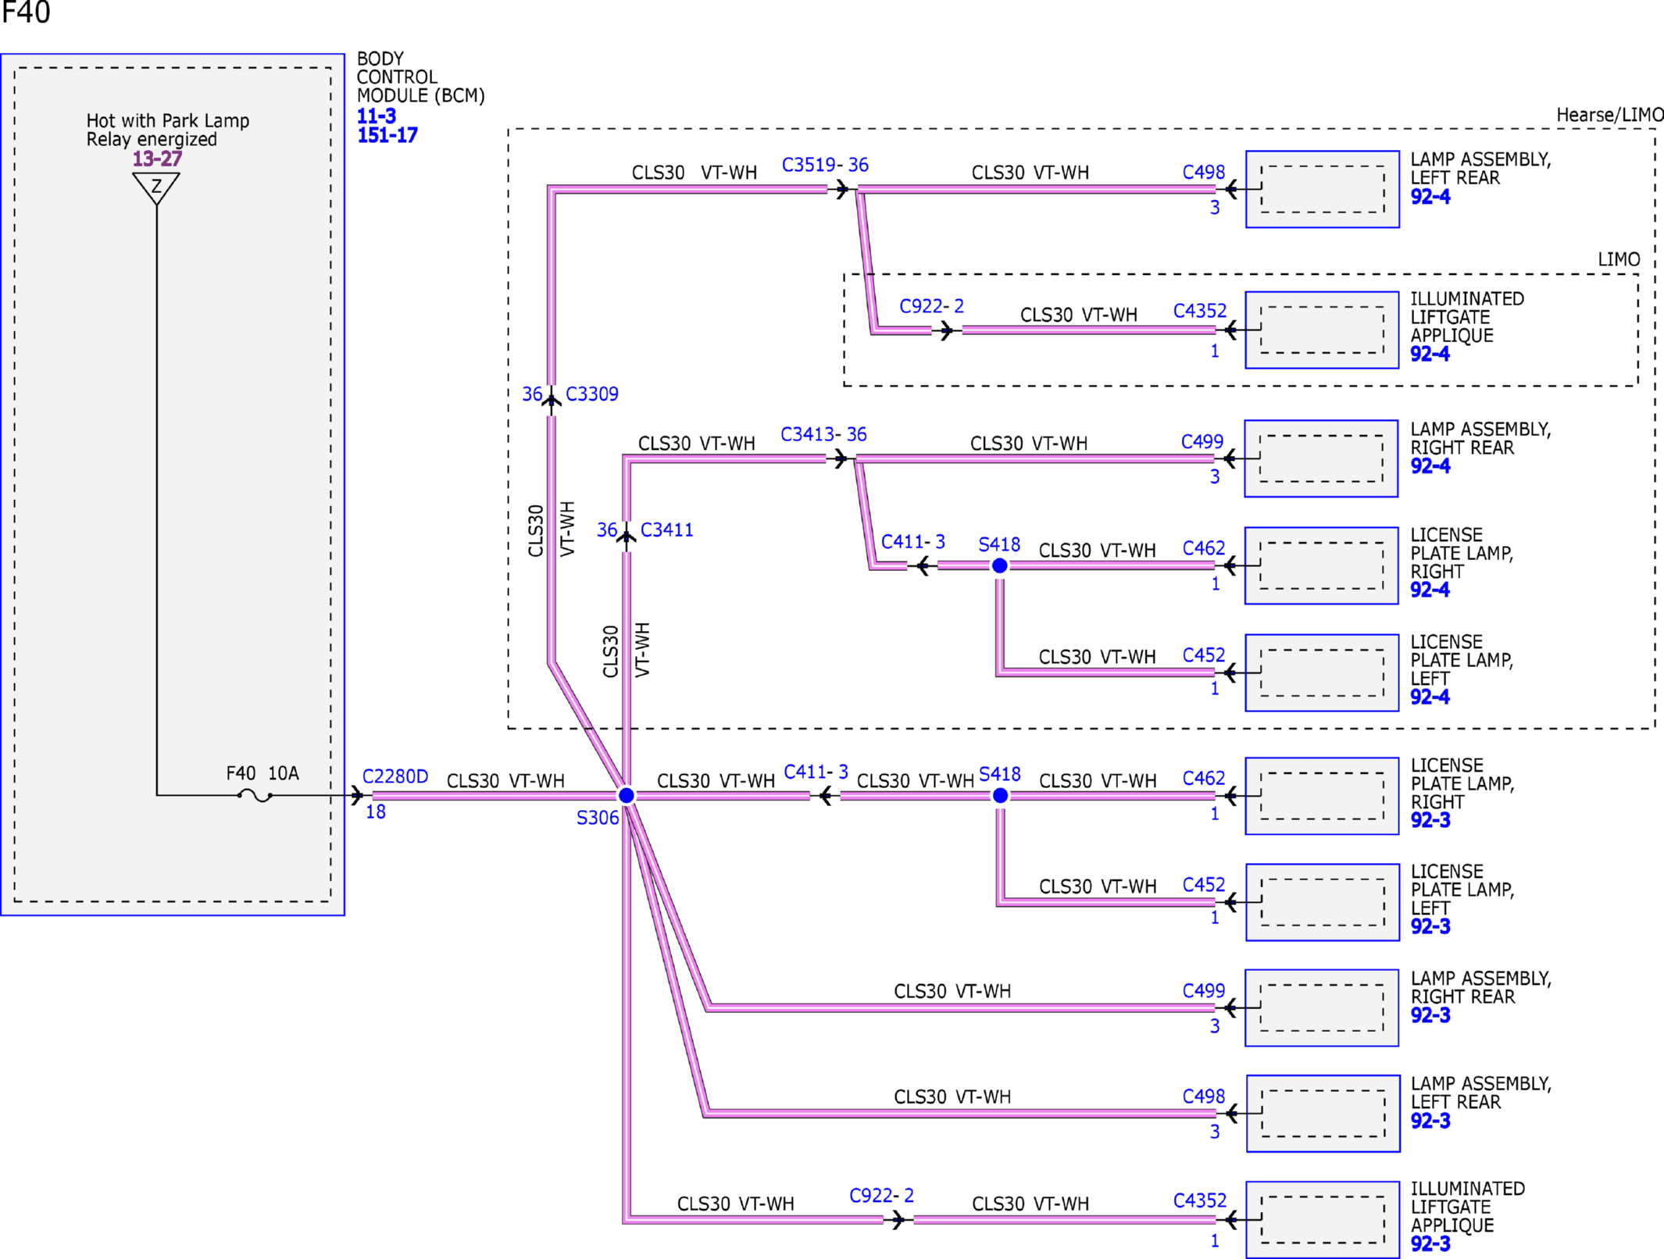
Task: Open 92-4 link under Illuminated Liftgate Applique
Action: [1430, 354]
